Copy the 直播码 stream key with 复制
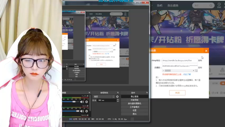The image size is (225, 127). 200,67
